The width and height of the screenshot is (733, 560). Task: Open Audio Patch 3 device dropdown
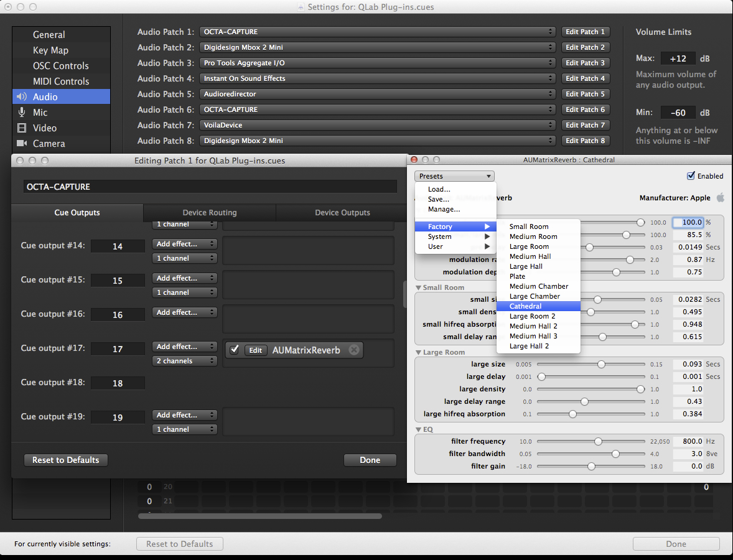pos(378,63)
